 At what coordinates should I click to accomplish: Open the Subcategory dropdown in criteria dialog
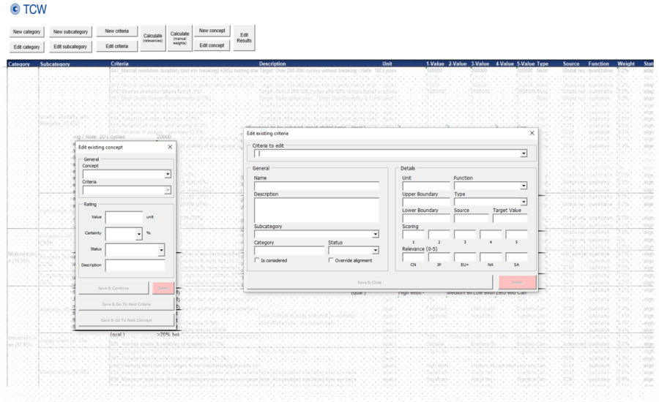tap(375, 235)
